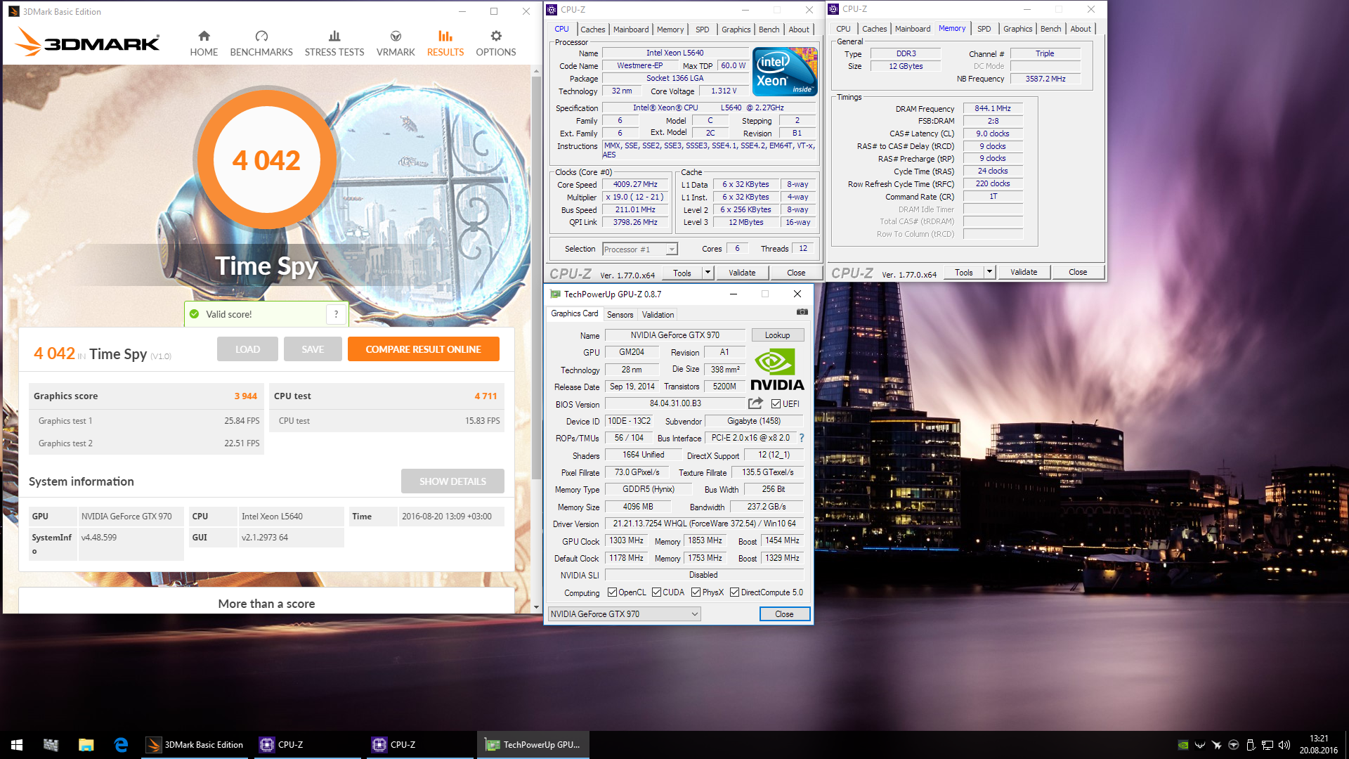Click Load button in 3DMark
The image size is (1349, 759).
click(247, 349)
